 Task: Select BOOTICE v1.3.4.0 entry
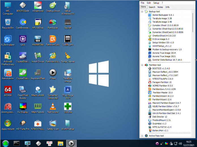pyautogui.click(x=161, y=68)
